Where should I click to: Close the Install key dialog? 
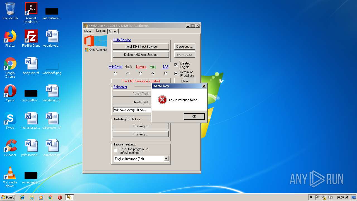point(204,86)
